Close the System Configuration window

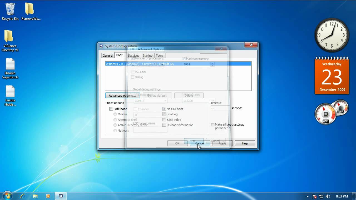point(251,45)
